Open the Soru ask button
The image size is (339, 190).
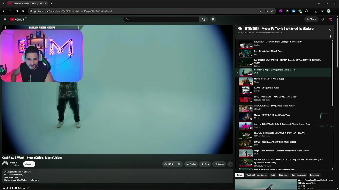pos(205,164)
